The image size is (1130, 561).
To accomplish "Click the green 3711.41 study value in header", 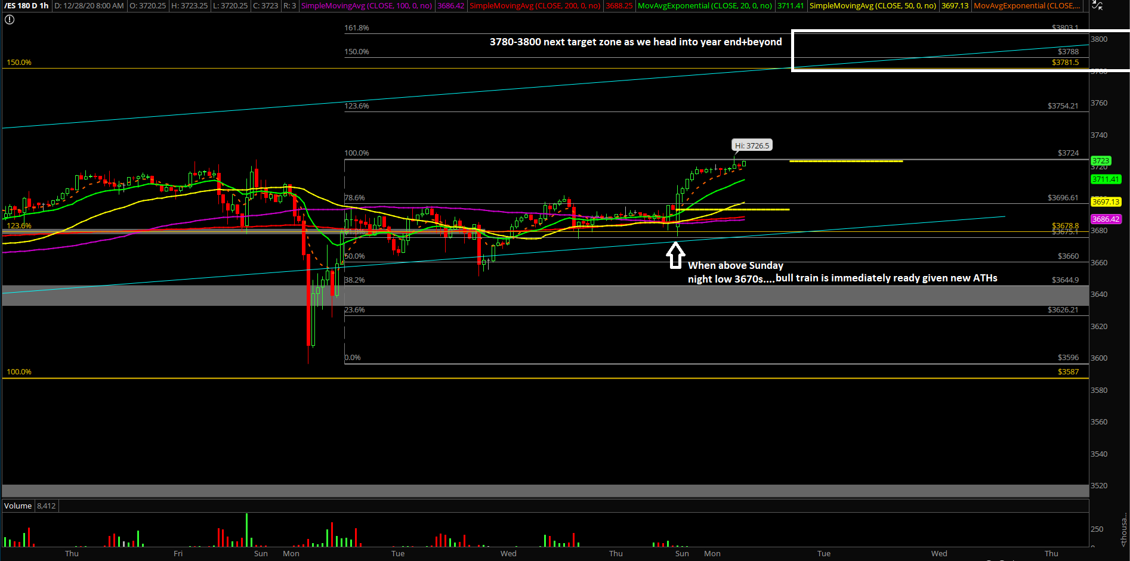I will coord(791,5).
